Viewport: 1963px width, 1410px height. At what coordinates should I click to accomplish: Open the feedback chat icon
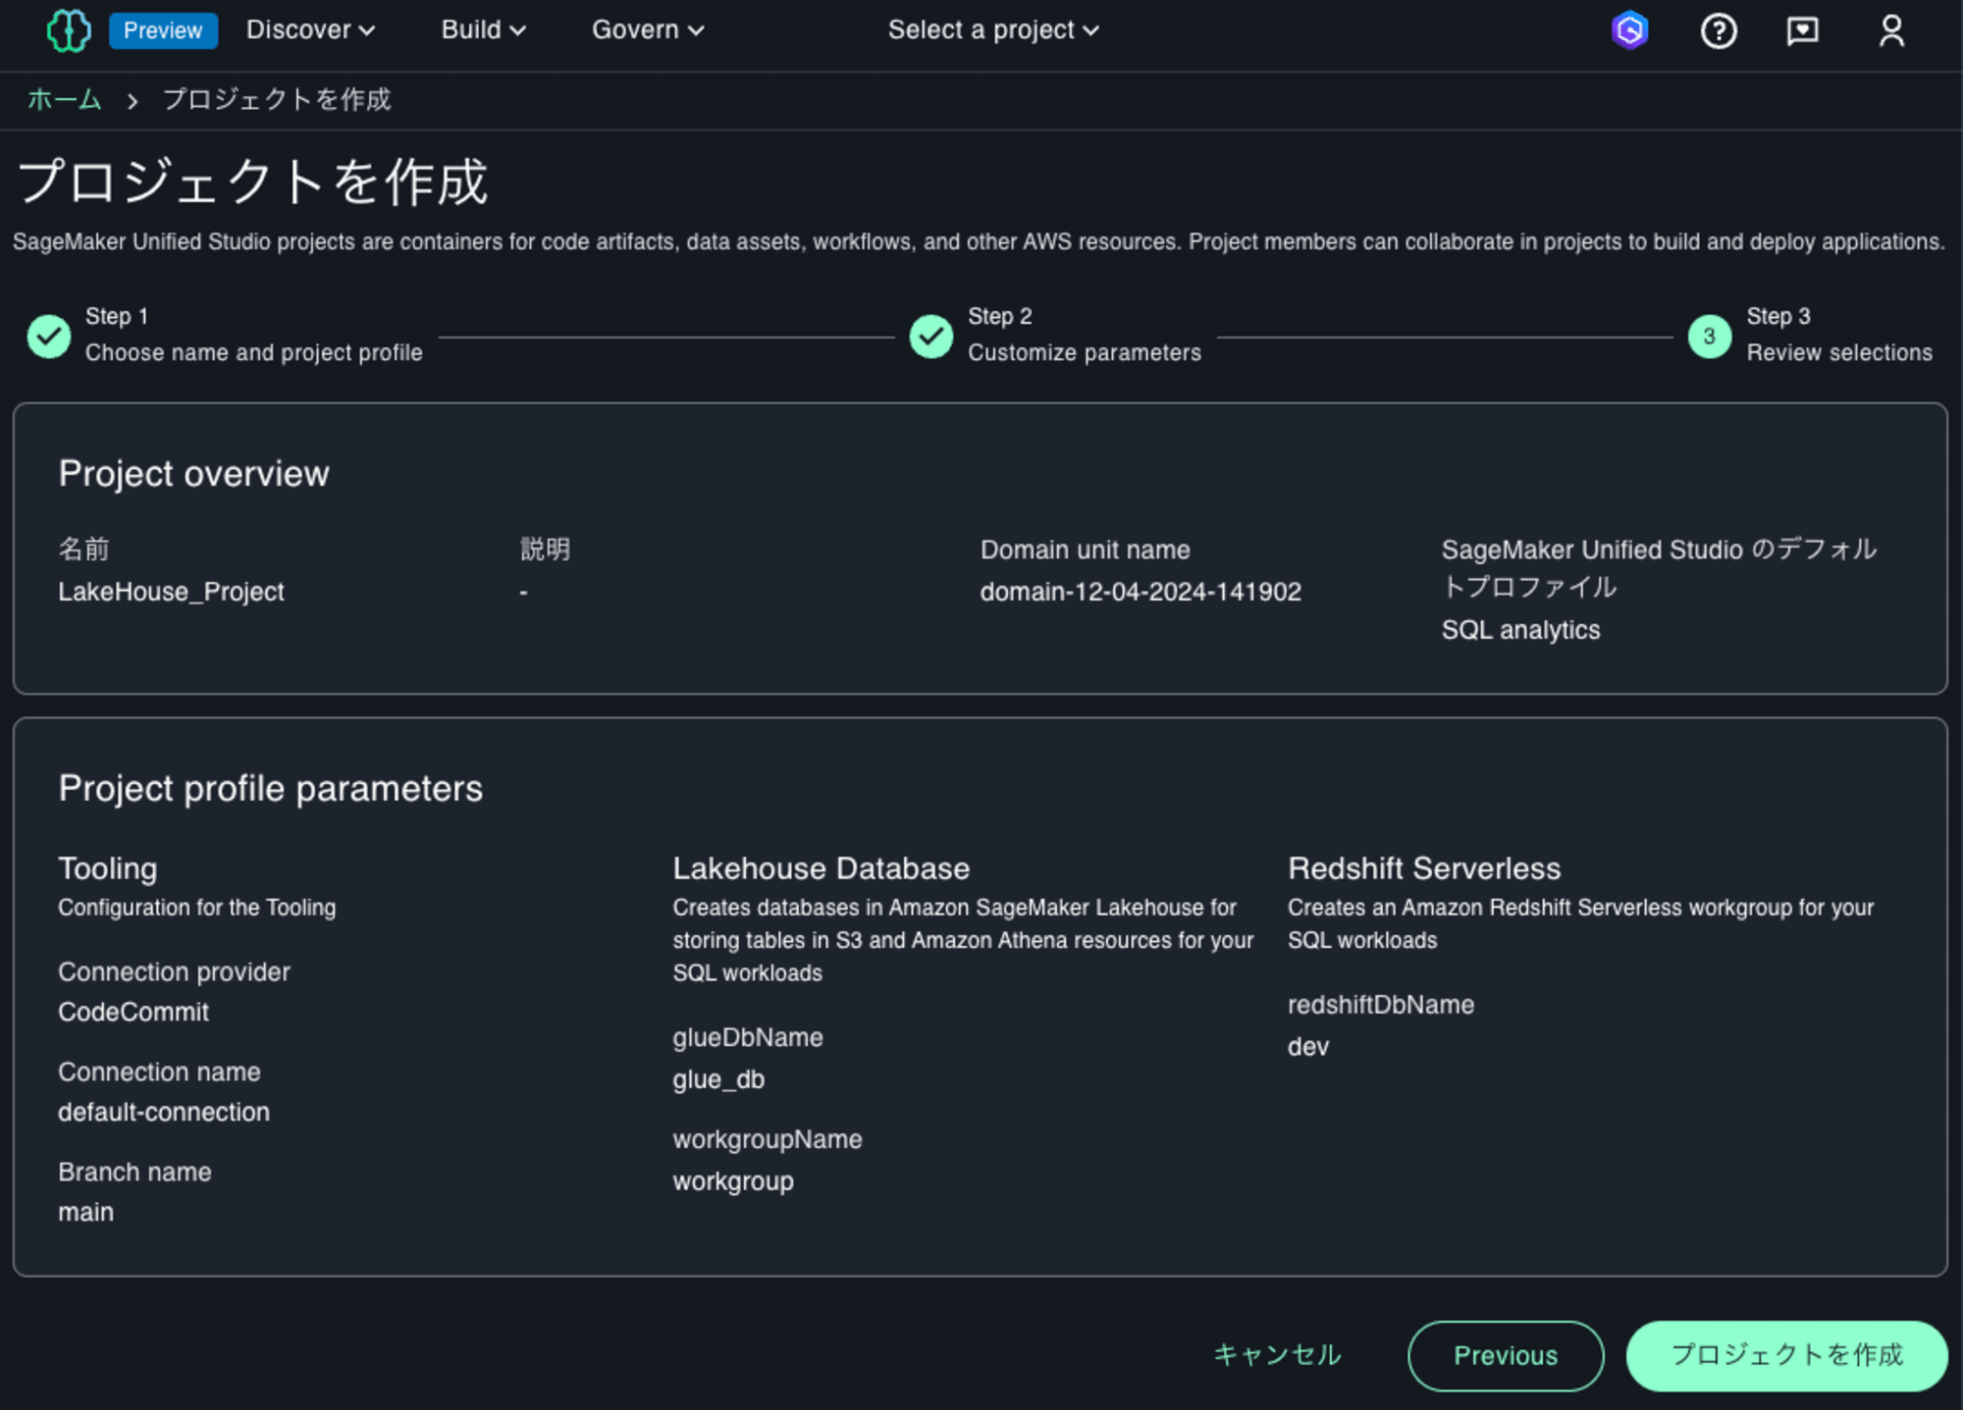[1803, 31]
